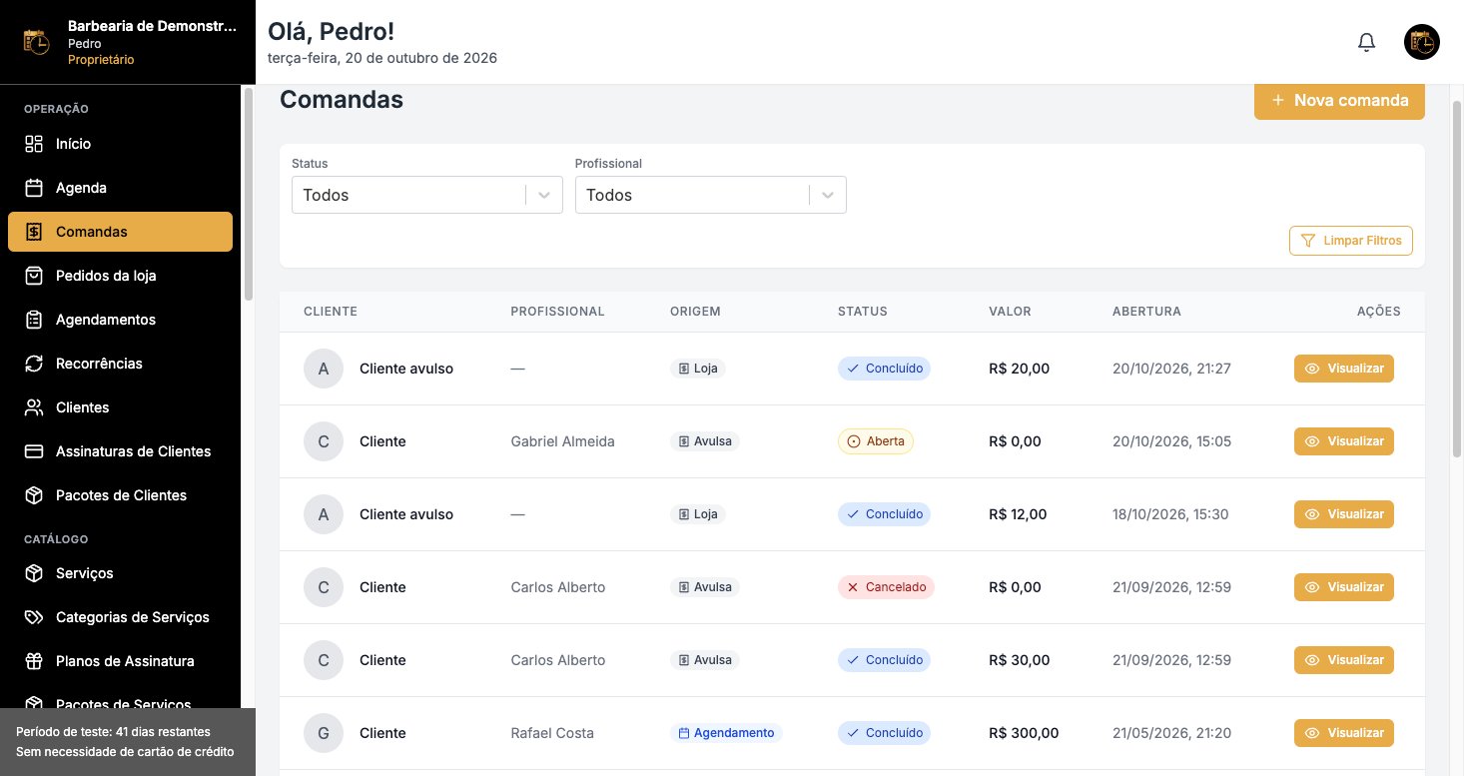The image size is (1464, 776).
Task: Click the Planos de Assinatura gift icon
Action: pos(34,661)
